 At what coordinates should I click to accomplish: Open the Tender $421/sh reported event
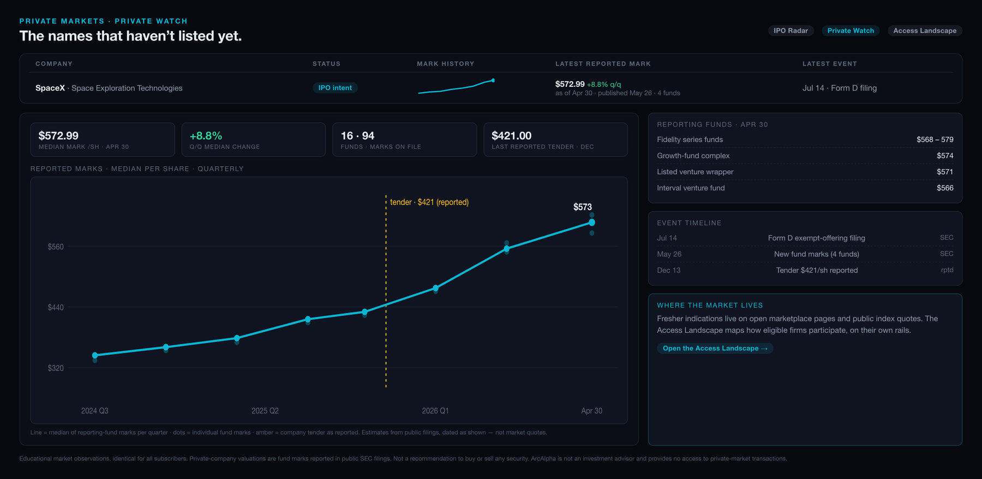(805, 270)
